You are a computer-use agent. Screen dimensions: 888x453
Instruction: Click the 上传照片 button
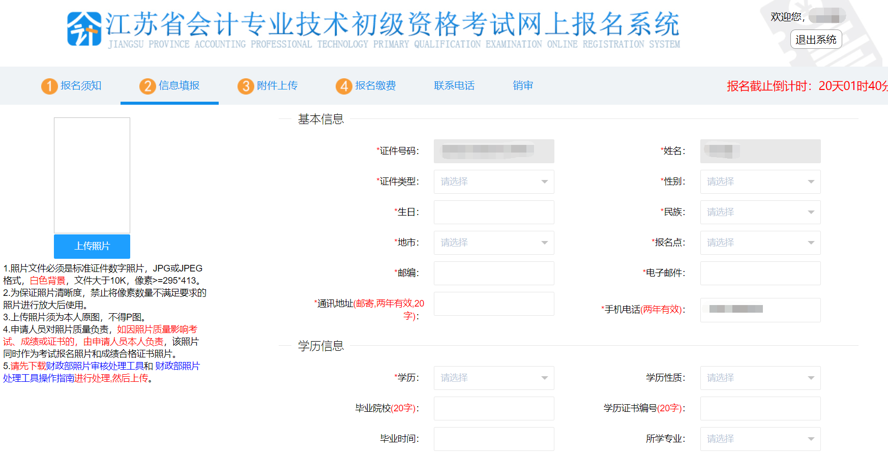(92, 246)
